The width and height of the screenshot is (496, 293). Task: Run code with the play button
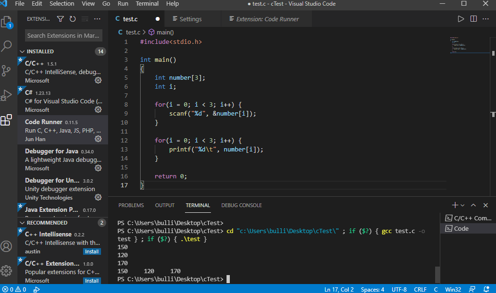pyautogui.click(x=461, y=19)
